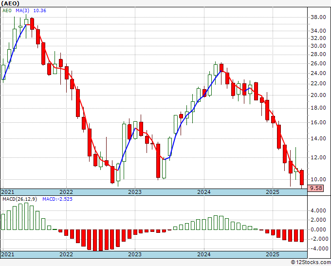
Task: Select the 12.00 price axis label
Action: coord(318,157)
